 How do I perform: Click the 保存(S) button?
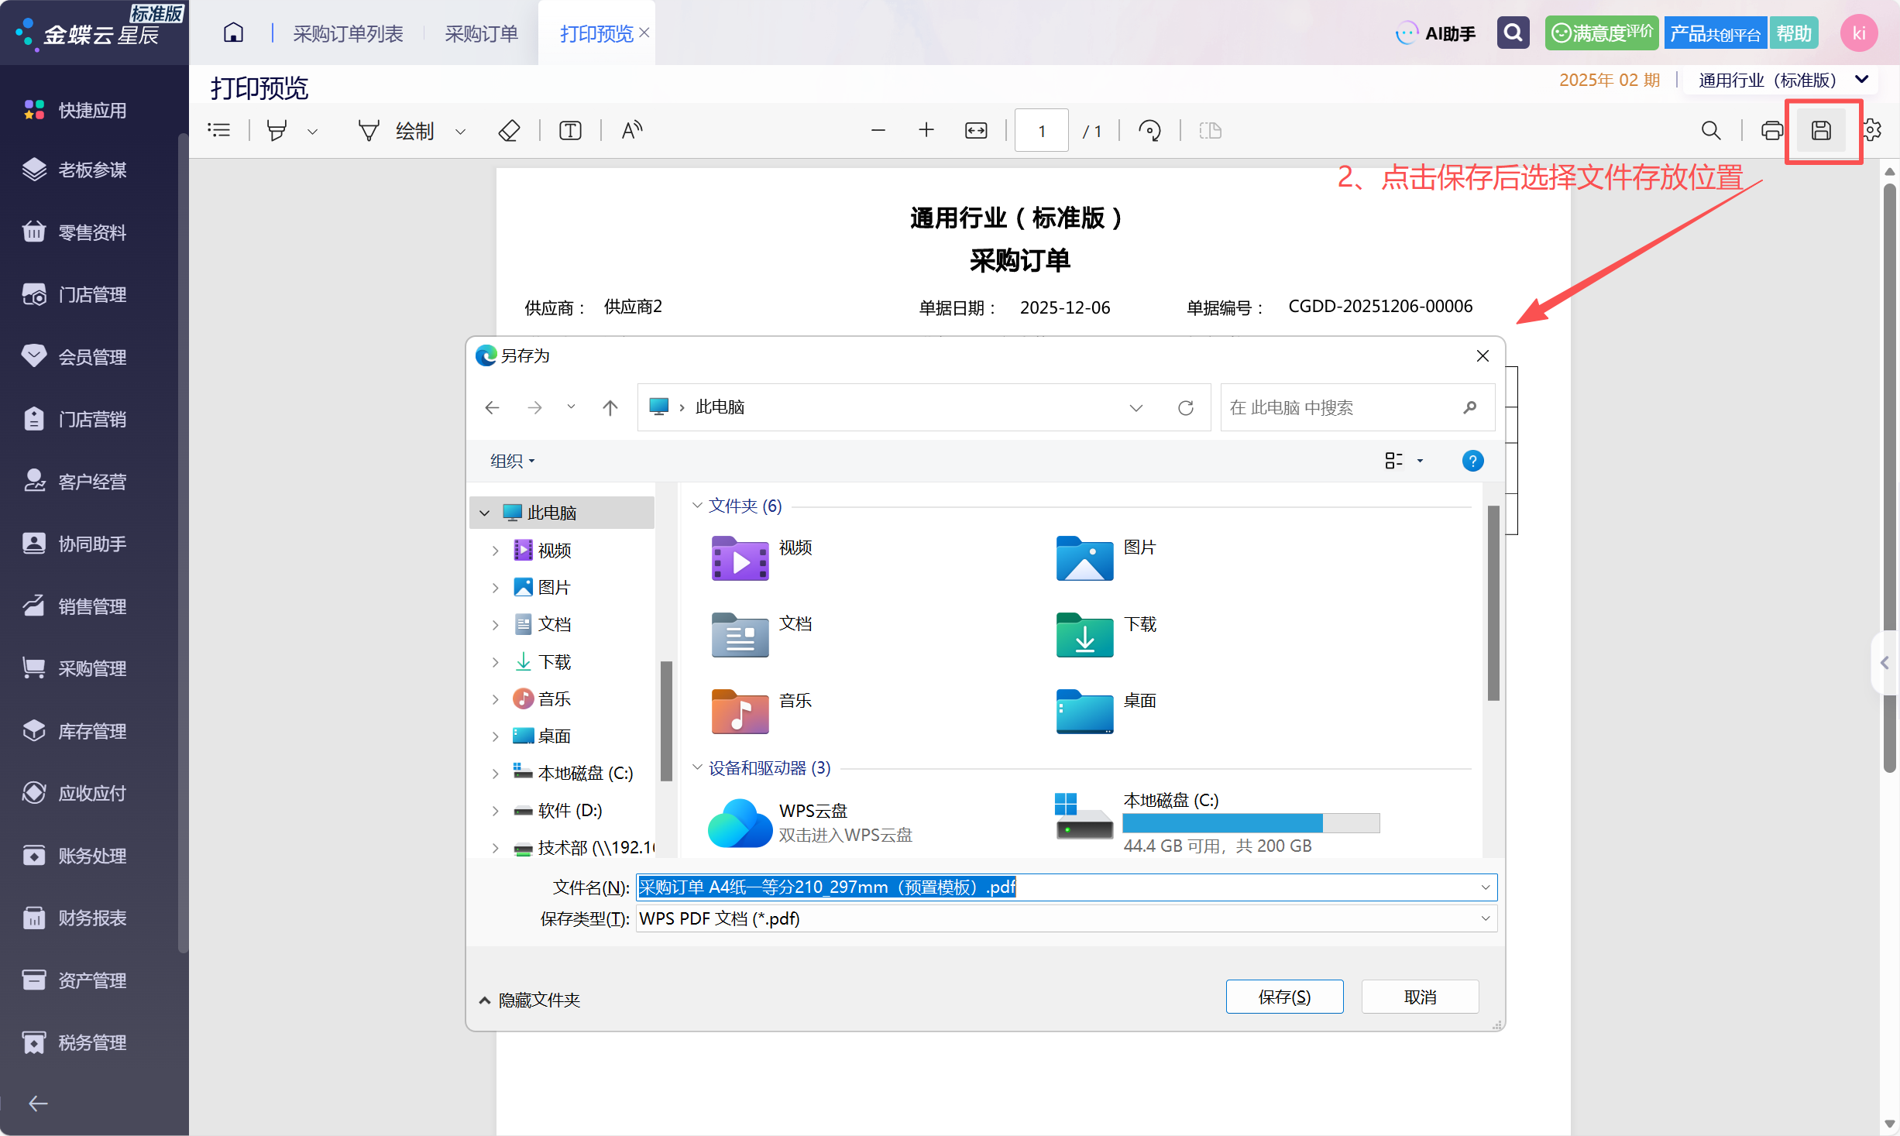[1284, 997]
